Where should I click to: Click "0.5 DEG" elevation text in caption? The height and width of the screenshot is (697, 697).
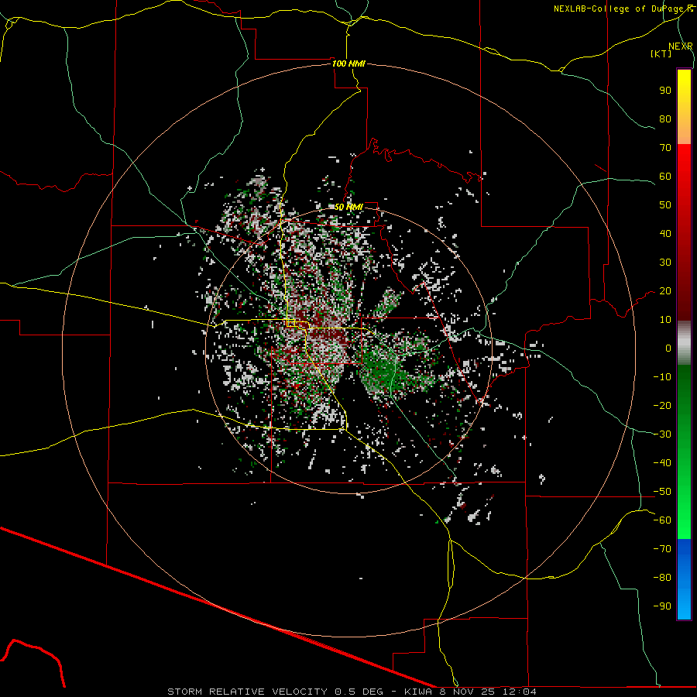coord(360,692)
